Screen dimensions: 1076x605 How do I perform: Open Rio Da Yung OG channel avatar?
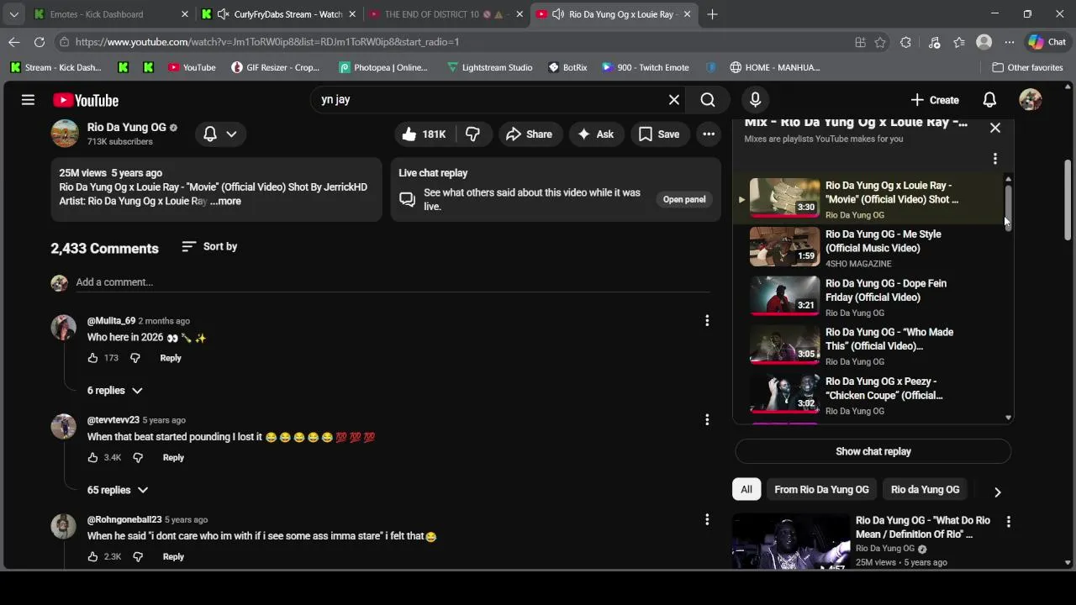[x=65, y=134]
